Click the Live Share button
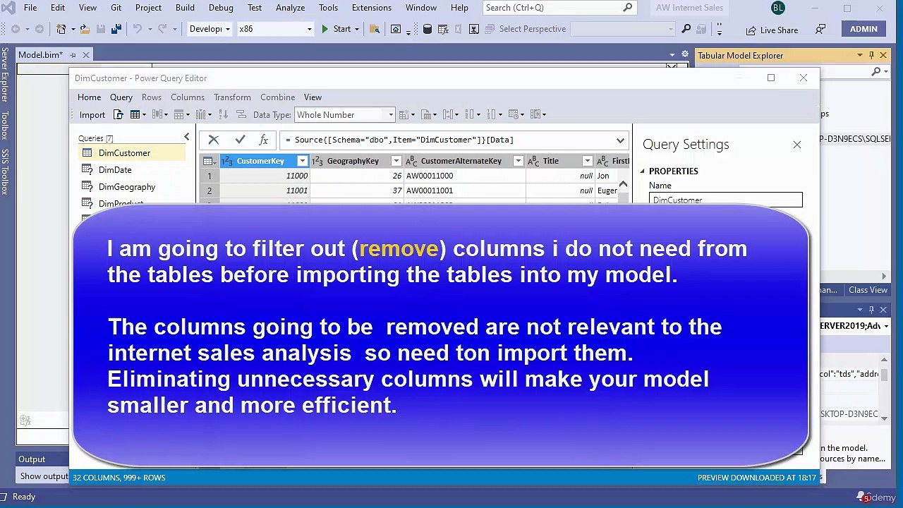The width and height of the screenshot is (903, 508). pos(772,30)
